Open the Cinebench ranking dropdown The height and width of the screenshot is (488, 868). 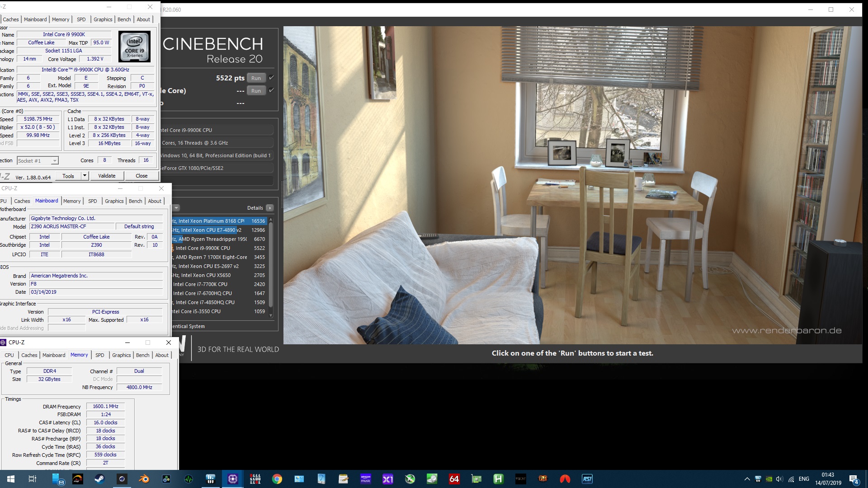click(176, 208)
